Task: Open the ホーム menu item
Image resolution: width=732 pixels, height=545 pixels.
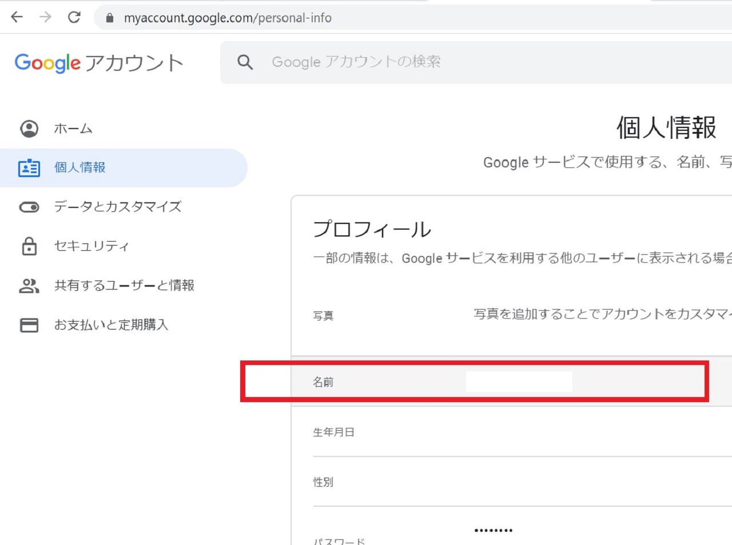Action: (73, 129)
